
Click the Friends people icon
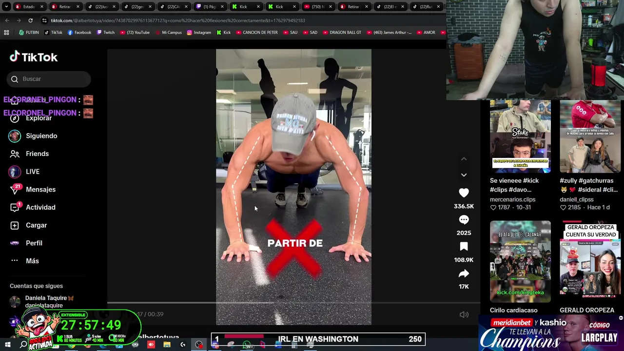point(15,154)
